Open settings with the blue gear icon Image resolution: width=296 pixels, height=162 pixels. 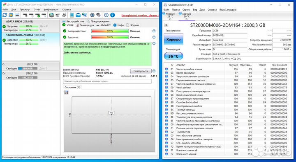(x=92, y=15)
